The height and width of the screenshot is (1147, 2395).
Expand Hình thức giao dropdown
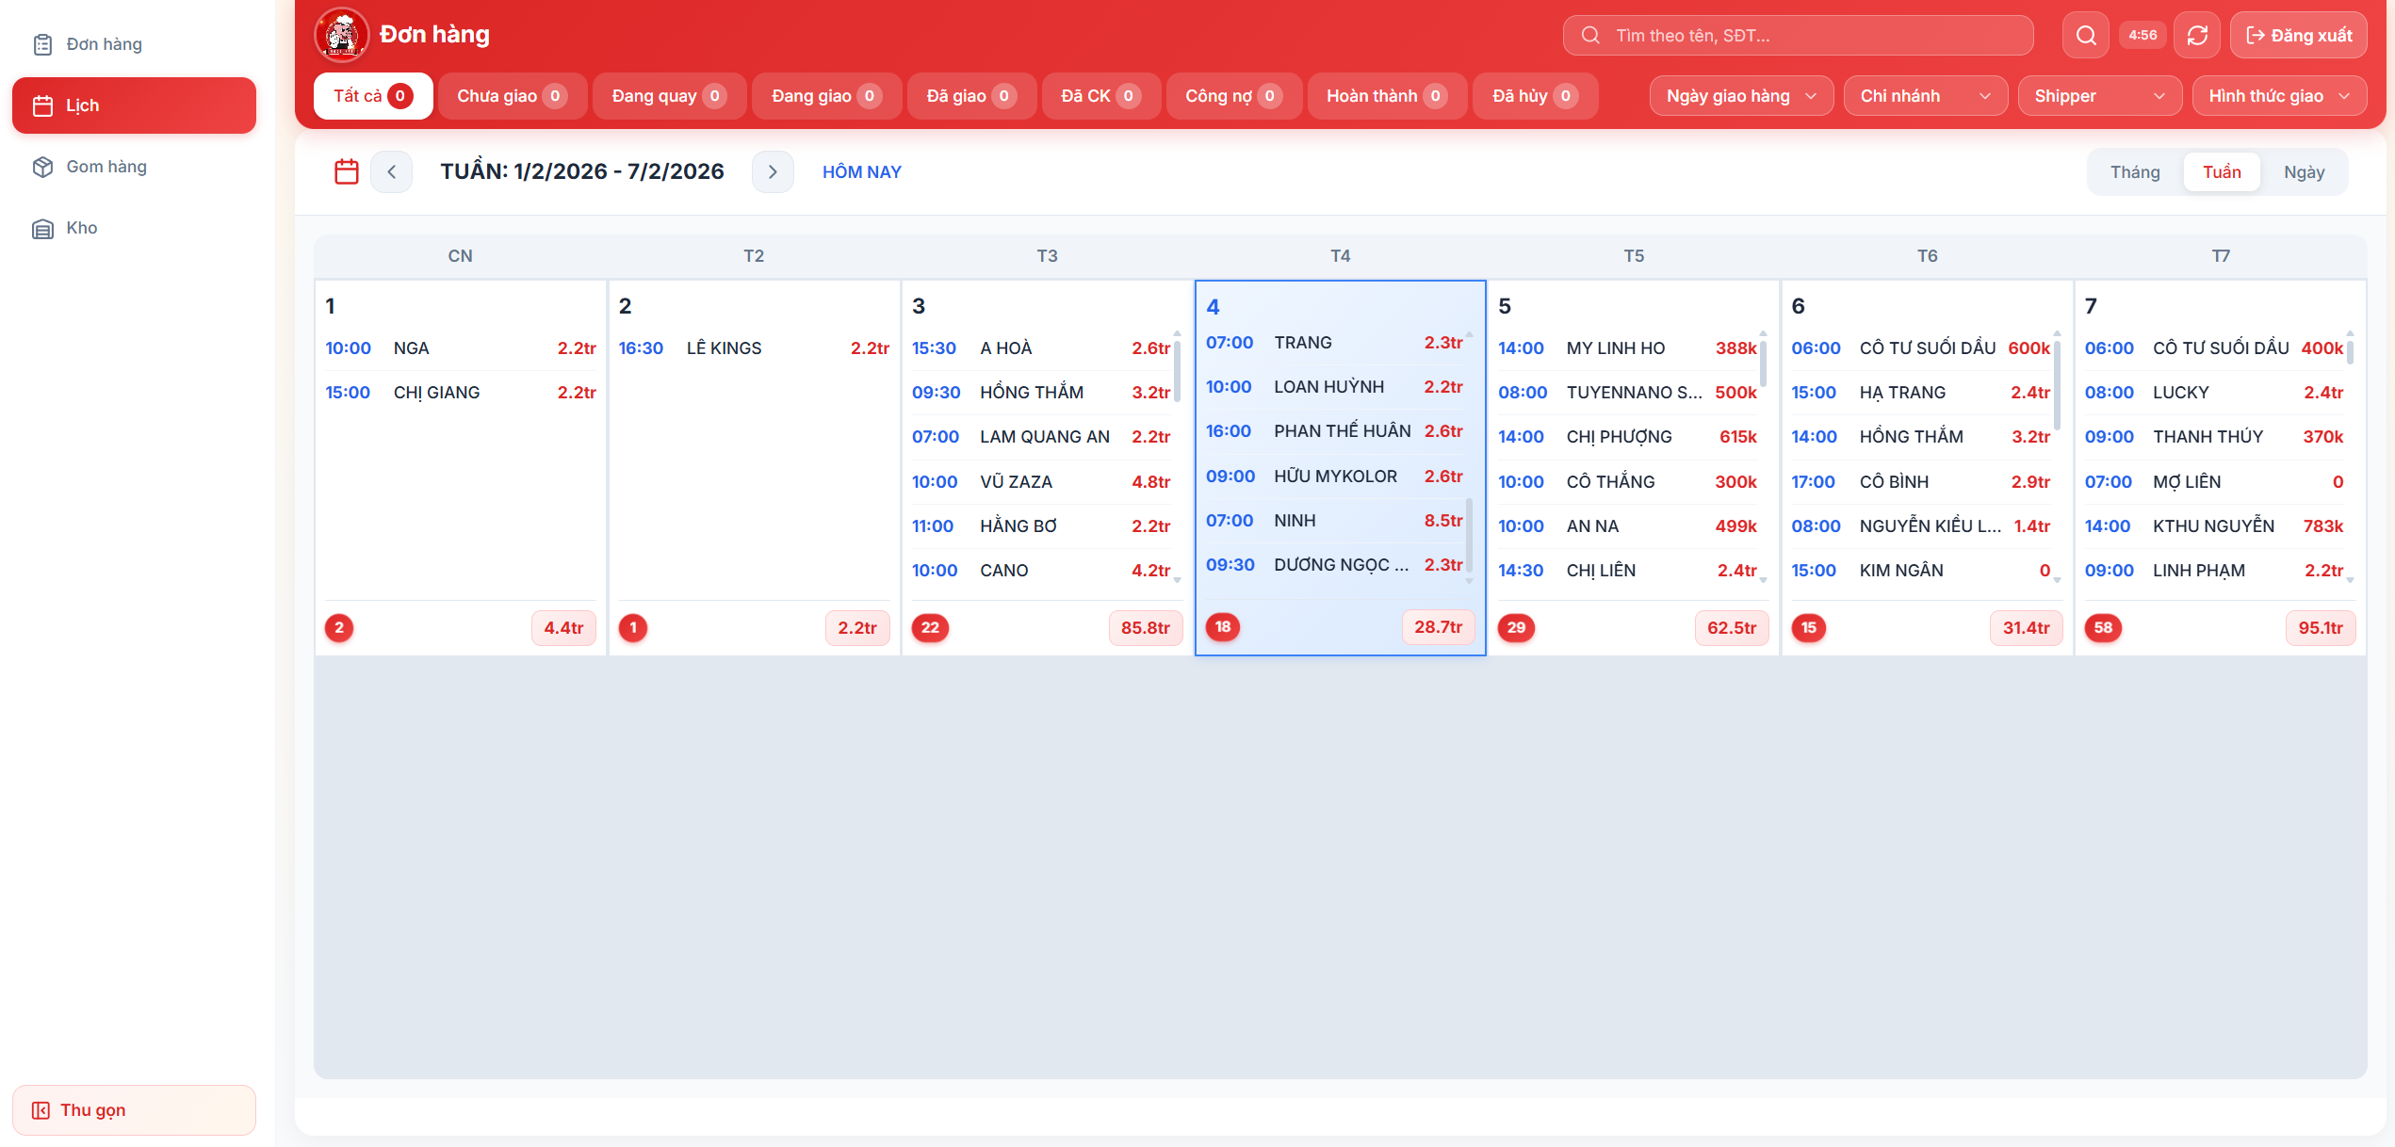tap(2278, 96)
